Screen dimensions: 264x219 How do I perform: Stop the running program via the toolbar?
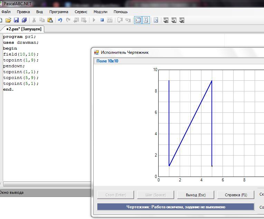[x=102, y=20]
